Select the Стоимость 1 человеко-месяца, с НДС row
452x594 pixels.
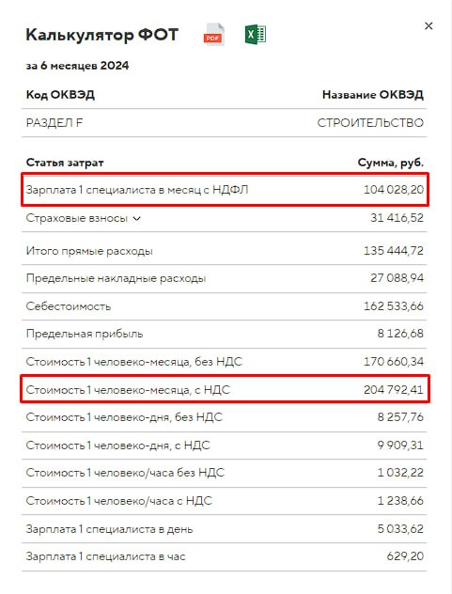(225, 389)
